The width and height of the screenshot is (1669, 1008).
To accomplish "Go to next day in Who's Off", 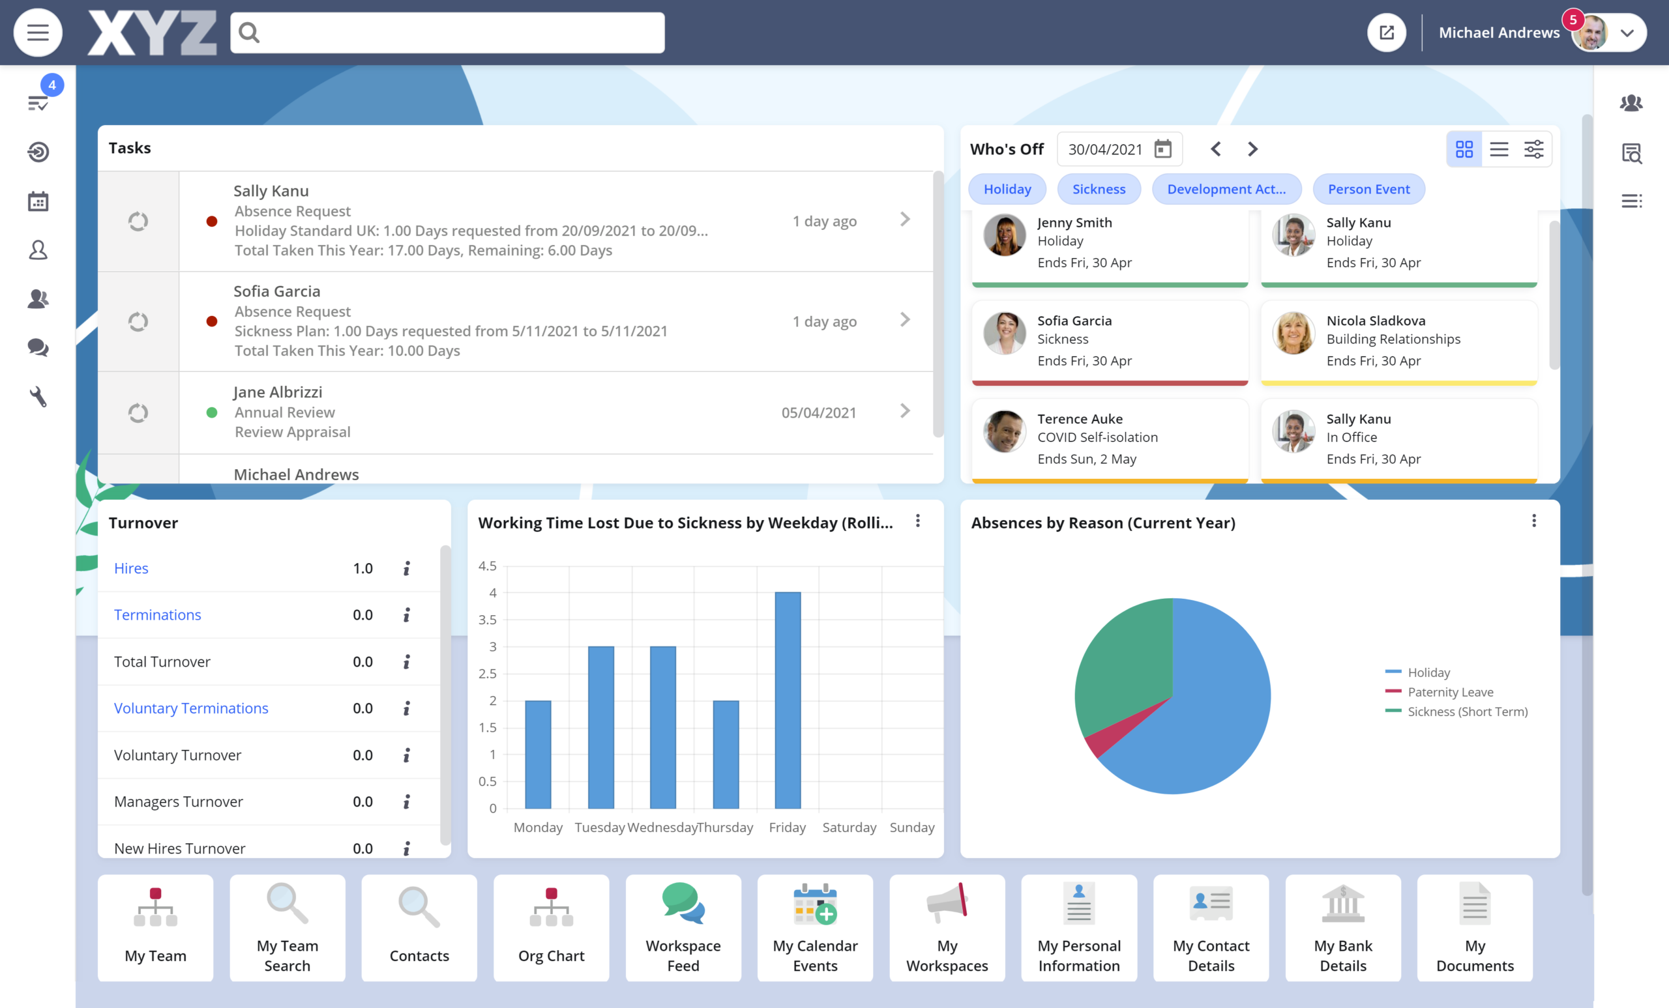I will (1252, 149).
